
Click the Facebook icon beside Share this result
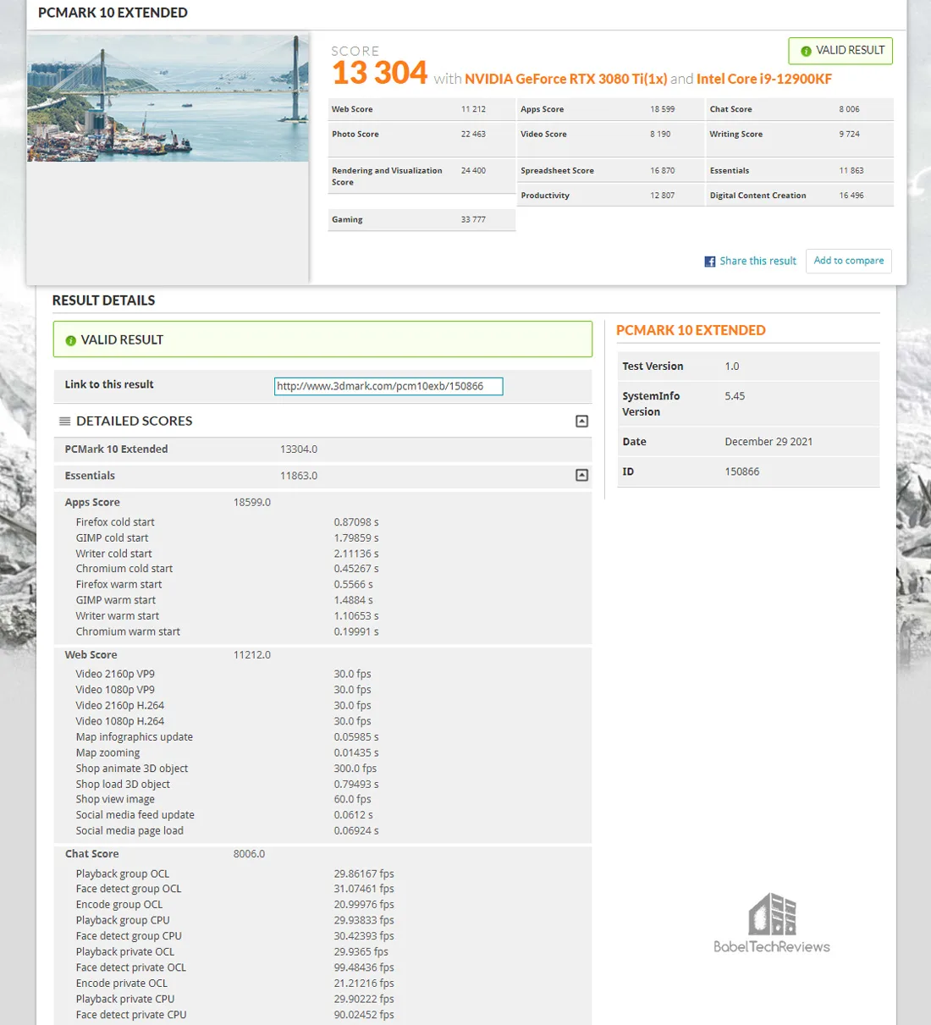(x=710, y=262)
